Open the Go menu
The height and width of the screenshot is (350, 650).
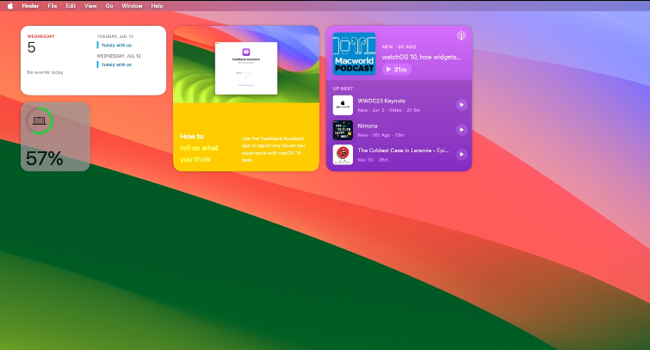click(x=109, y=5)
